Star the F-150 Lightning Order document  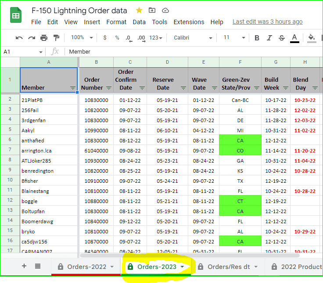coord(139,10)
